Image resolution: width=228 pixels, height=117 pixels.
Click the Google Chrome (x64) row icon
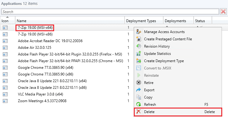point(5,68)
